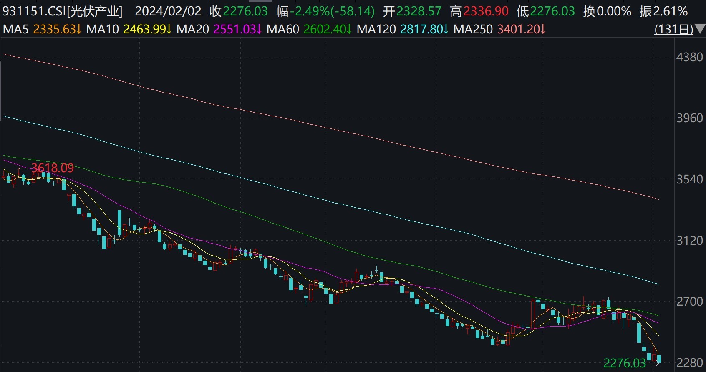Image resolution: width=706 pixels, height=372 pixels.
Task: Click the 3960 price axis label
Action: point(690,118)
